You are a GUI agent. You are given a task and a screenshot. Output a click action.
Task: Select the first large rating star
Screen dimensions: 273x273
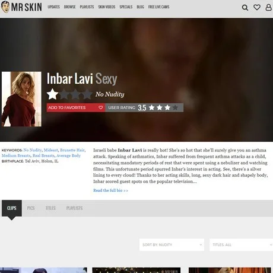coord(52,94)
